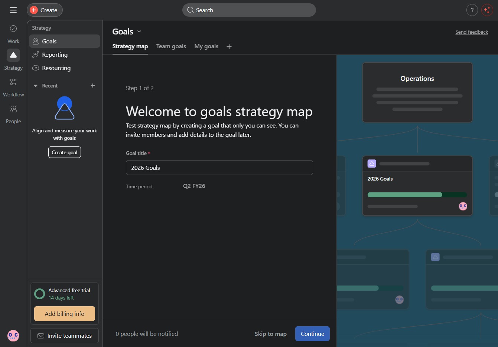Viewport: 498px width, 347px height.
Task: Switch to the My goals tab
Action: 206,46
